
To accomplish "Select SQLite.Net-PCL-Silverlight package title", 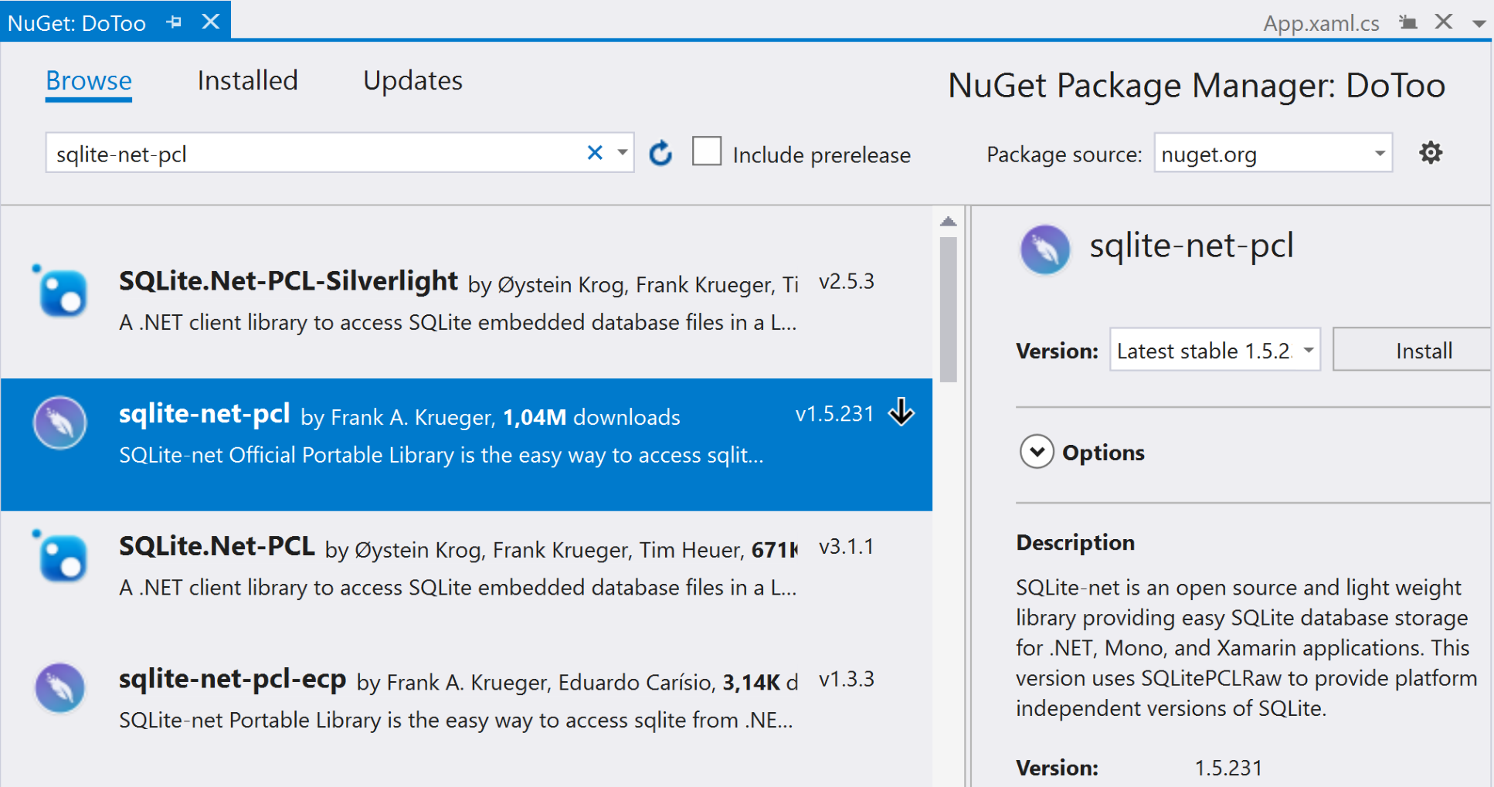I will click(288, 281).
